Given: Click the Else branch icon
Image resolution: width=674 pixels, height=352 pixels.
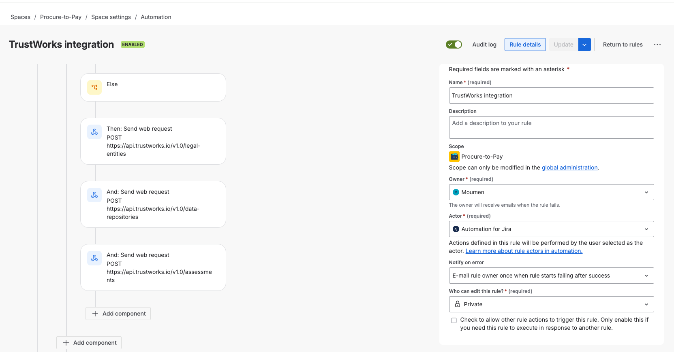Looking at the screenshot, I should 94,87.
